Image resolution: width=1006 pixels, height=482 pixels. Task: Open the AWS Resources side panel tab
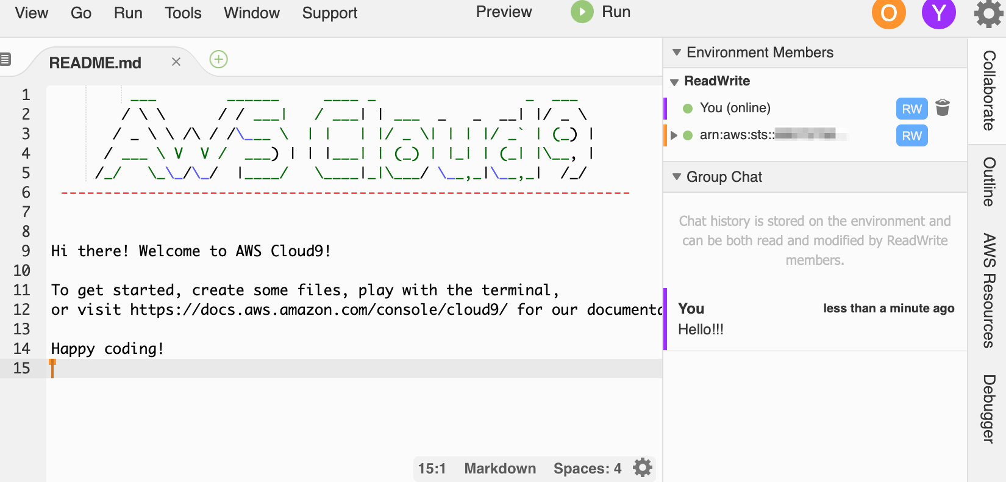(988, 290)
